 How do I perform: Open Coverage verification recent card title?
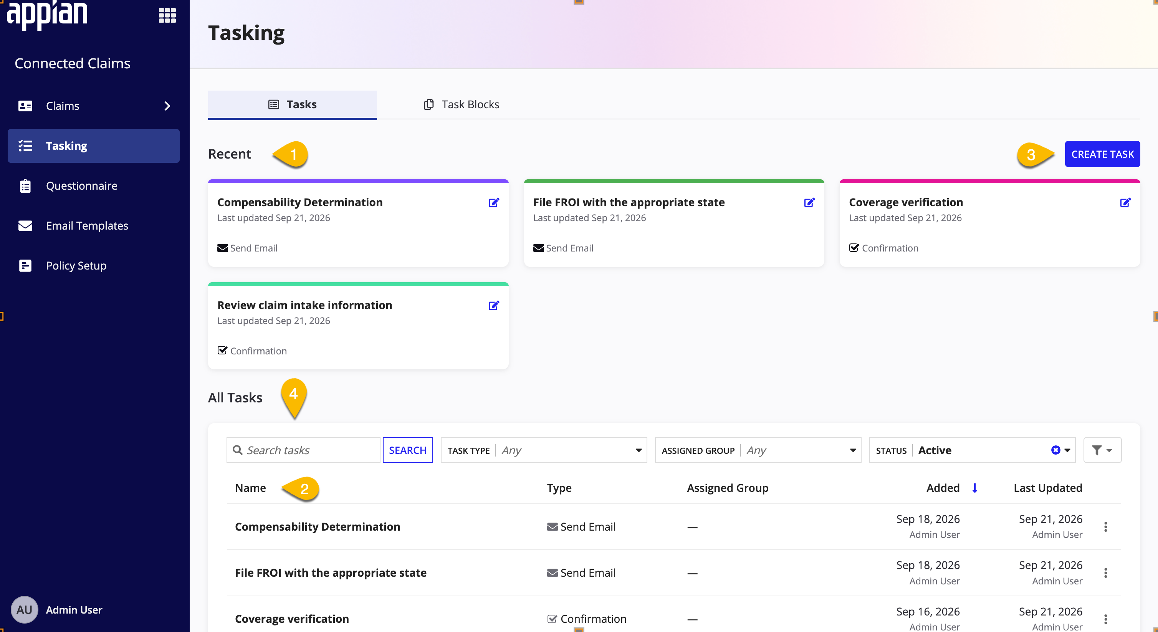(x=906, y=202)
